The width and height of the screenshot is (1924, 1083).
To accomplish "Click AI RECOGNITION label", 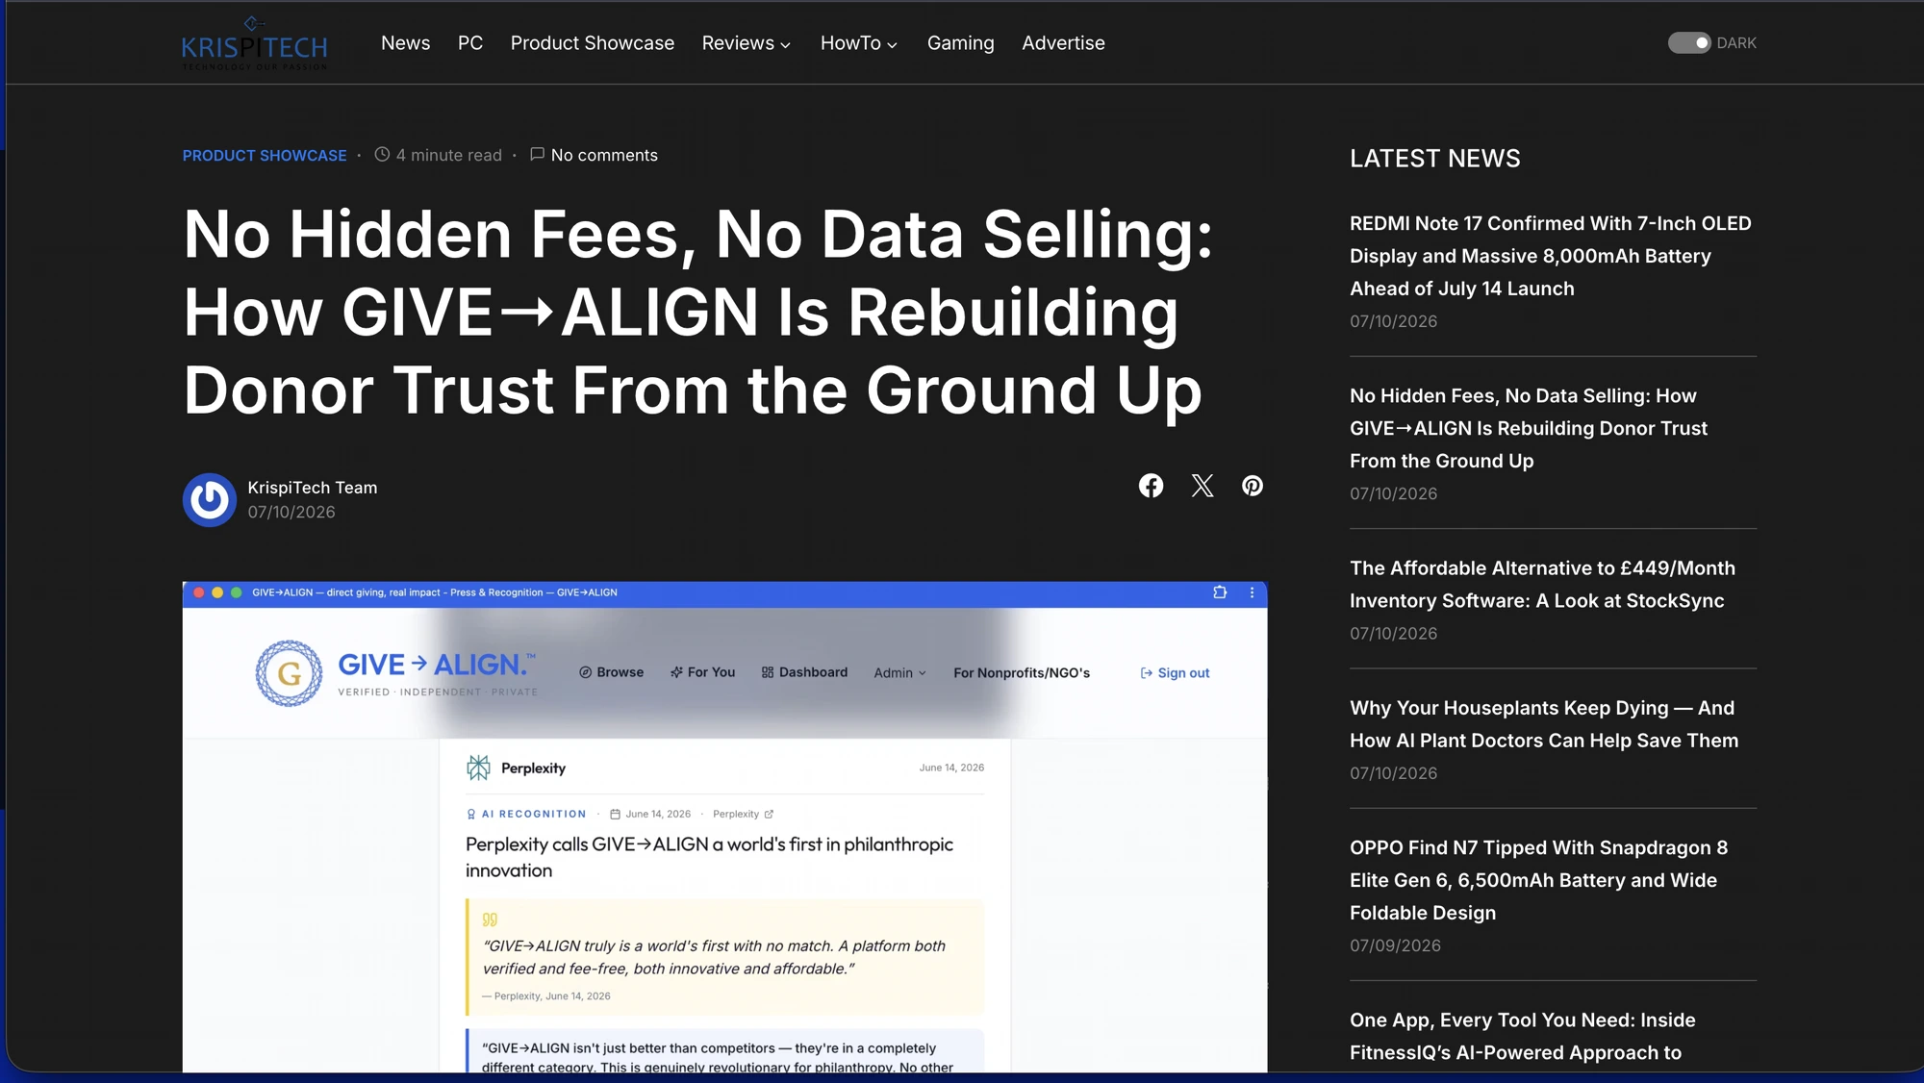I will point(534,814).
